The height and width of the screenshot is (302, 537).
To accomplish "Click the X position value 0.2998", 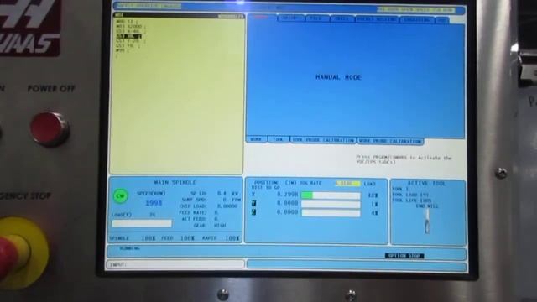I will click(x=287, y=195).
